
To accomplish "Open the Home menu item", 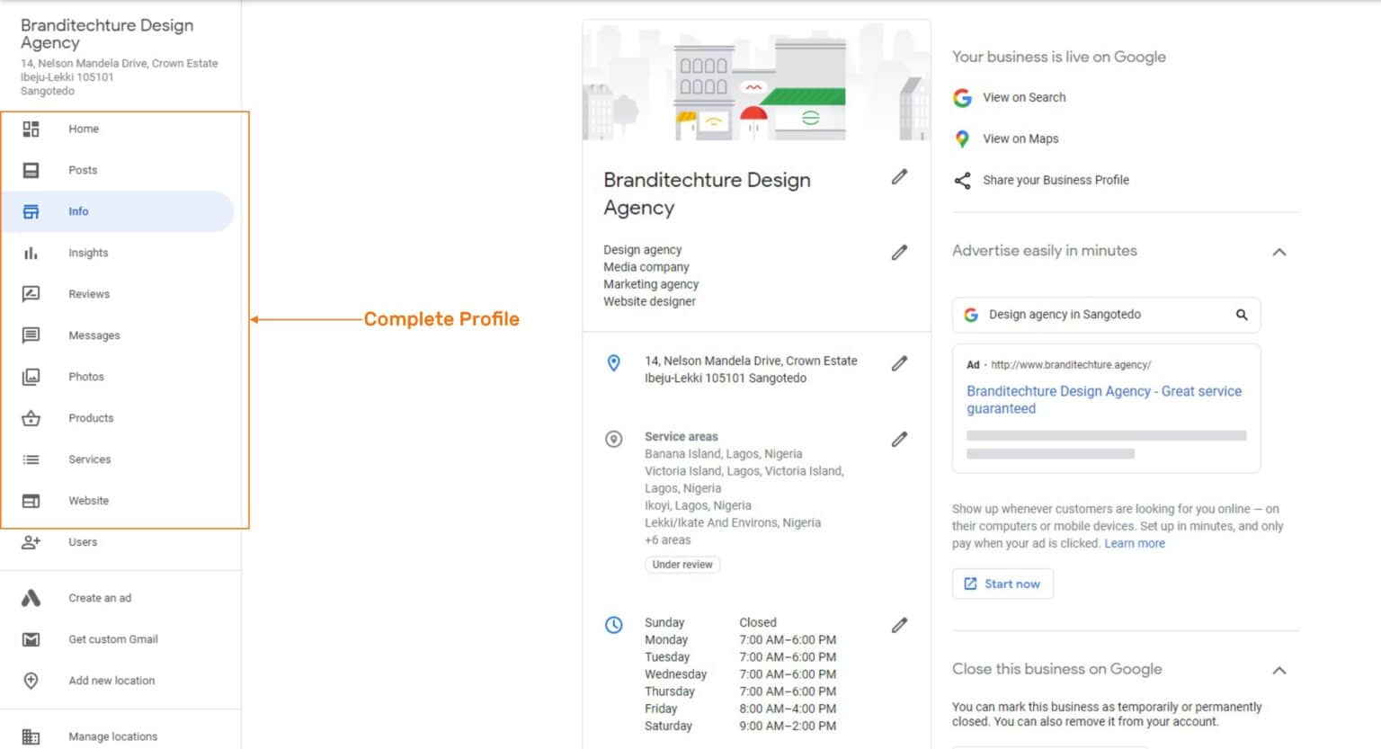I will coord(118,129).
